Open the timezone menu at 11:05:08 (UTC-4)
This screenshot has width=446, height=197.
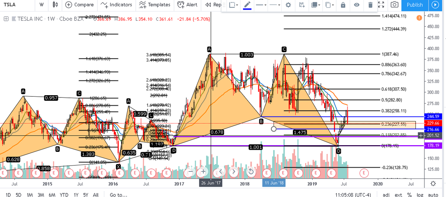pyautogui.click(x=353, y=194)
